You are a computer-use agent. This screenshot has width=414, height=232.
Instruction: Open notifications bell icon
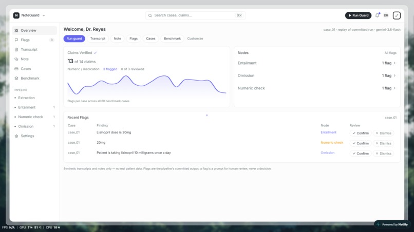tap(378, 15)
